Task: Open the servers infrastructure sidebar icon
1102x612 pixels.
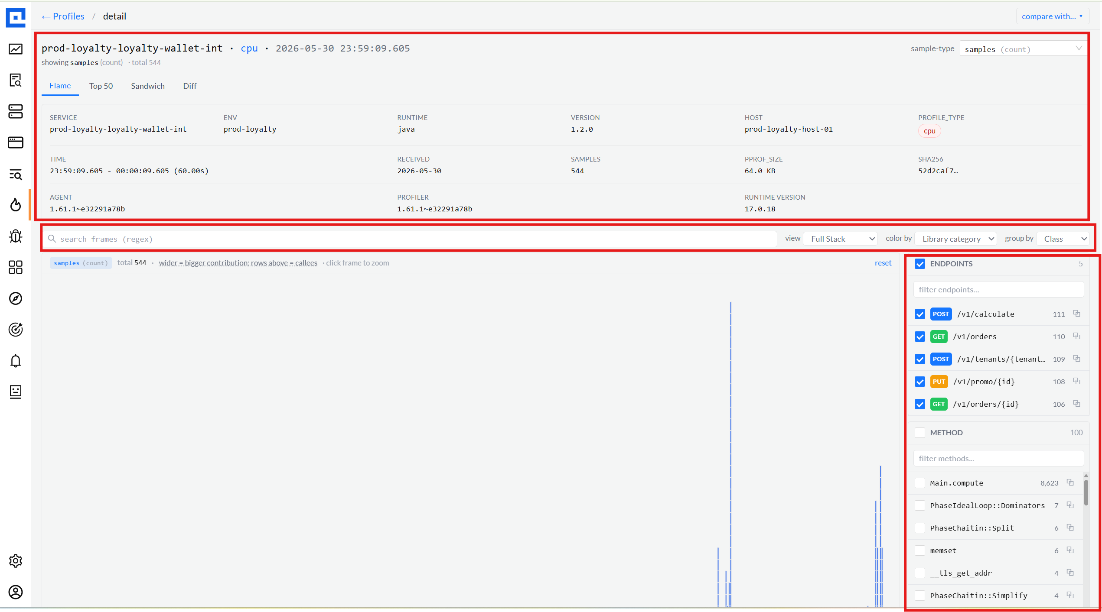Action: 16,111
